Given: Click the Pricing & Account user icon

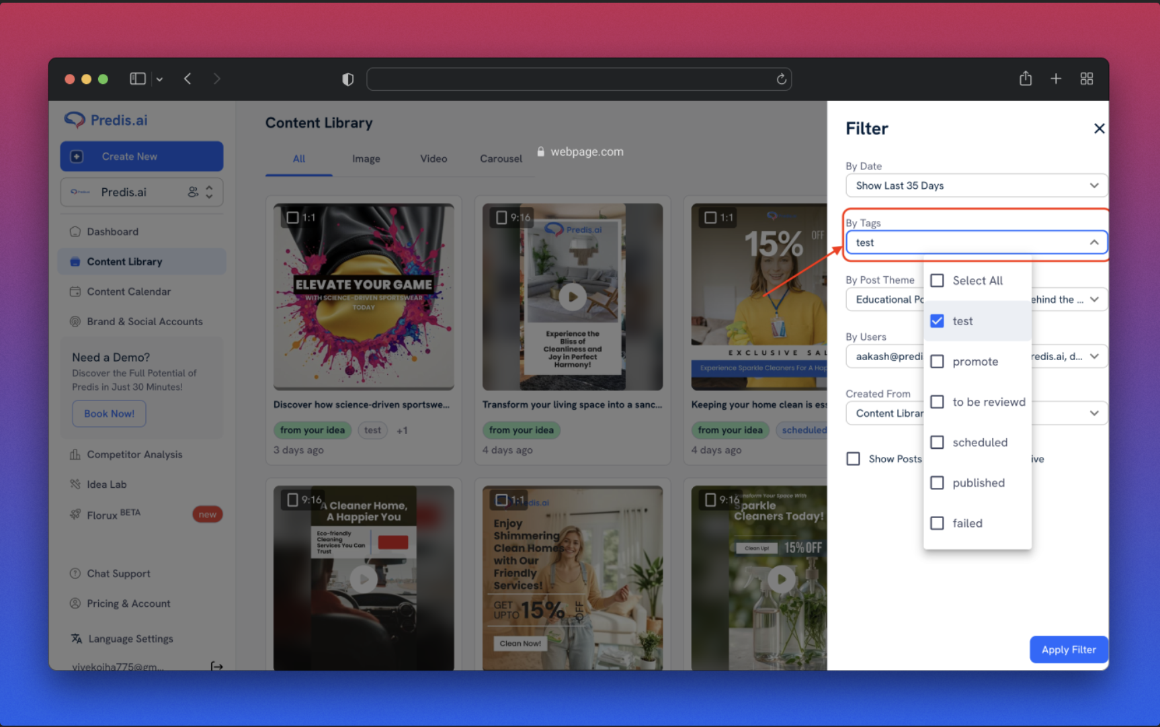Looking at the screenshot, I should coord(75,603).
